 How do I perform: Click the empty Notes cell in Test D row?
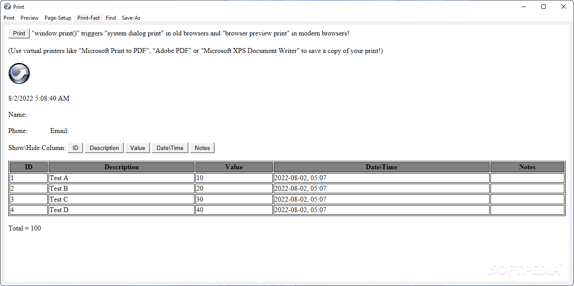528,210
